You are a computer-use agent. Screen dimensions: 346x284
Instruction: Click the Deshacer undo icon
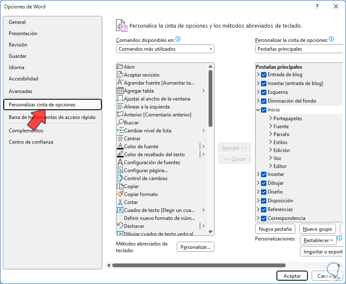120,226
